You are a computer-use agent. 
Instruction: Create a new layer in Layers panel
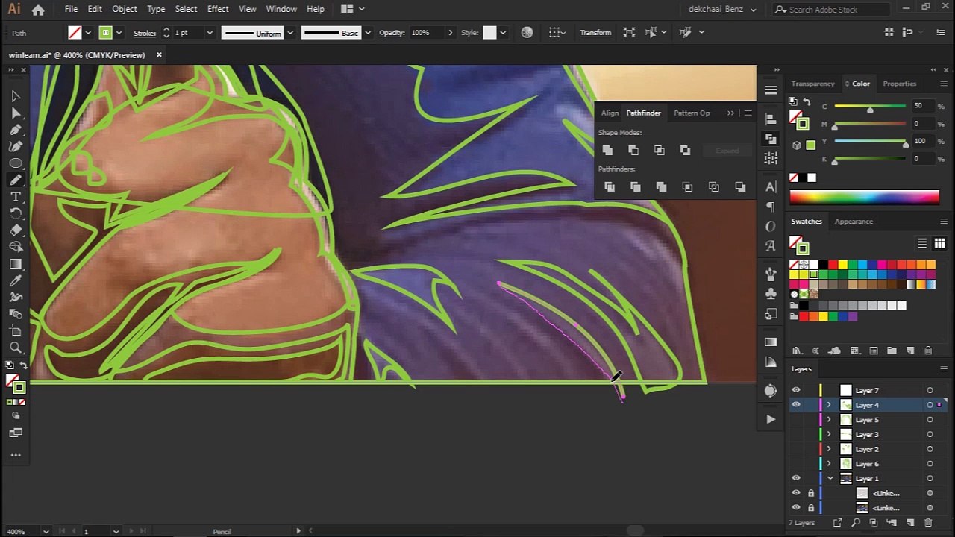click(x=910, y=523)
